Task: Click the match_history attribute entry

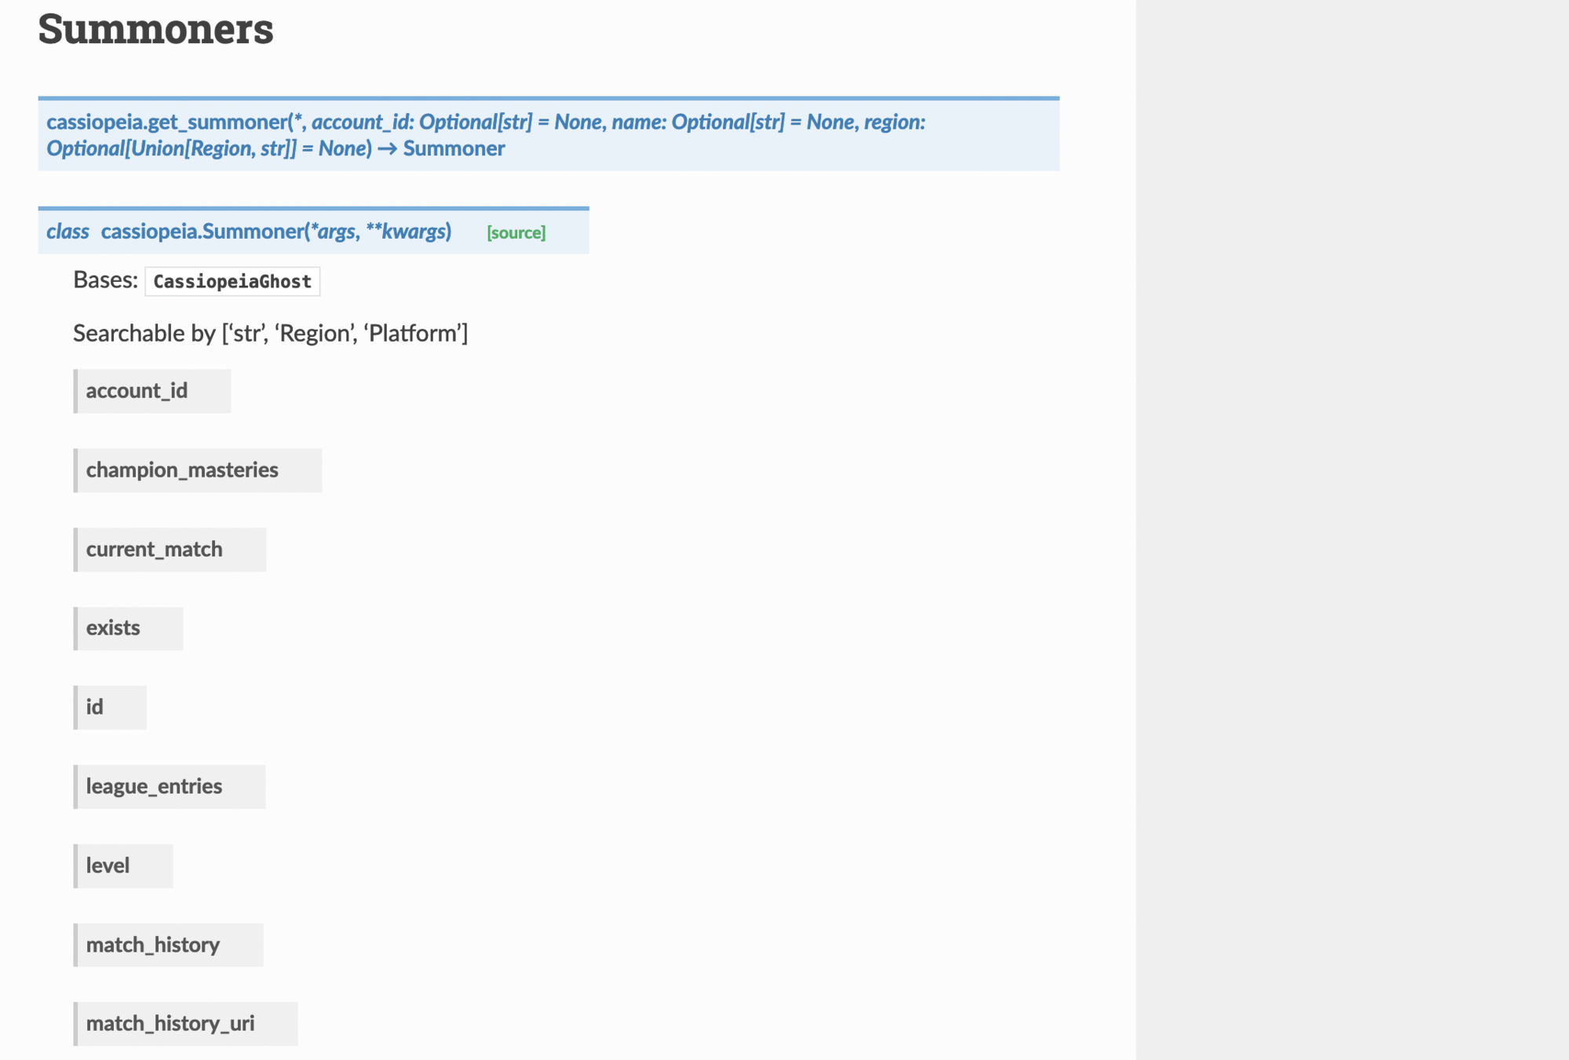Action: pyautogui.click(x=153, y=945)
